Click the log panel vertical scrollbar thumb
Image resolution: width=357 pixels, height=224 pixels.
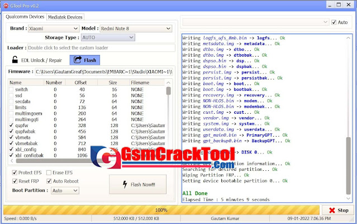pos(349,166)
